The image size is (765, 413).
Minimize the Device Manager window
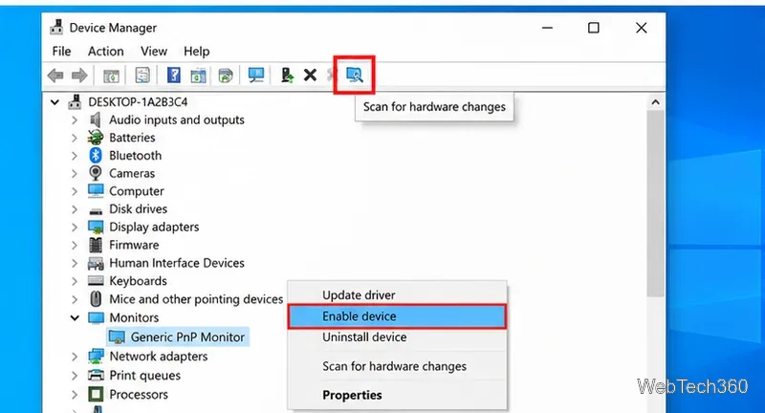point(547,28)
